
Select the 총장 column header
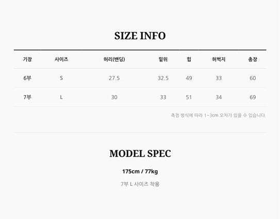(x=253, y=59)
